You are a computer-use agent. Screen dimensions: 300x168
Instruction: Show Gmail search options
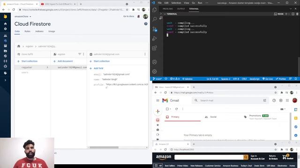[264, 100]
